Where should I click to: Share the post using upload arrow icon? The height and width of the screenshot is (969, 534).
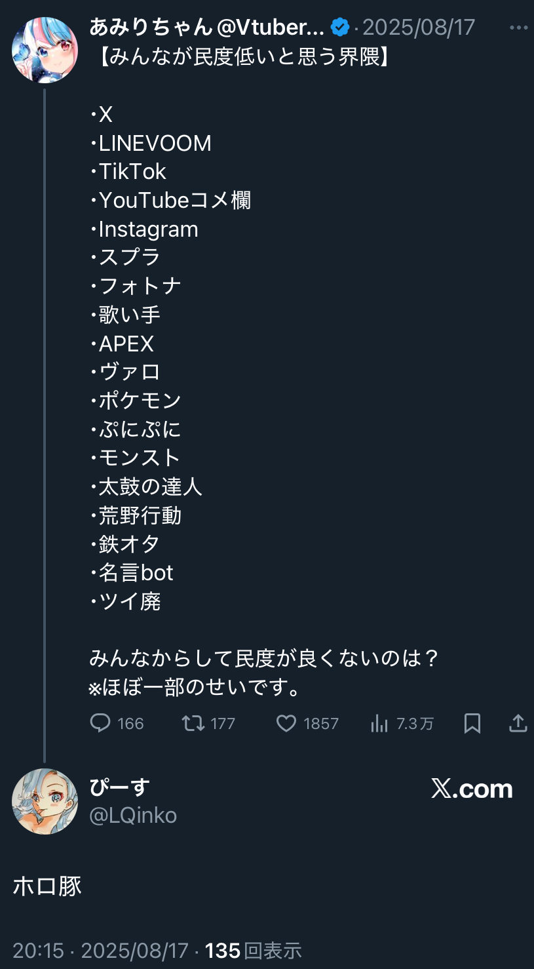(518, 723)
